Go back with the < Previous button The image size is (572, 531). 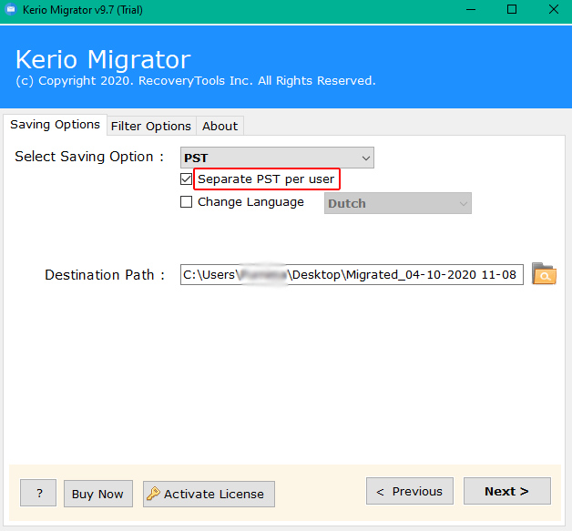pos(410,491)
